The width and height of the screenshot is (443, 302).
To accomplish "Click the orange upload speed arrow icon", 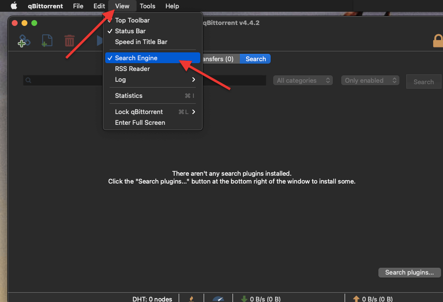I will pos(356,299).
